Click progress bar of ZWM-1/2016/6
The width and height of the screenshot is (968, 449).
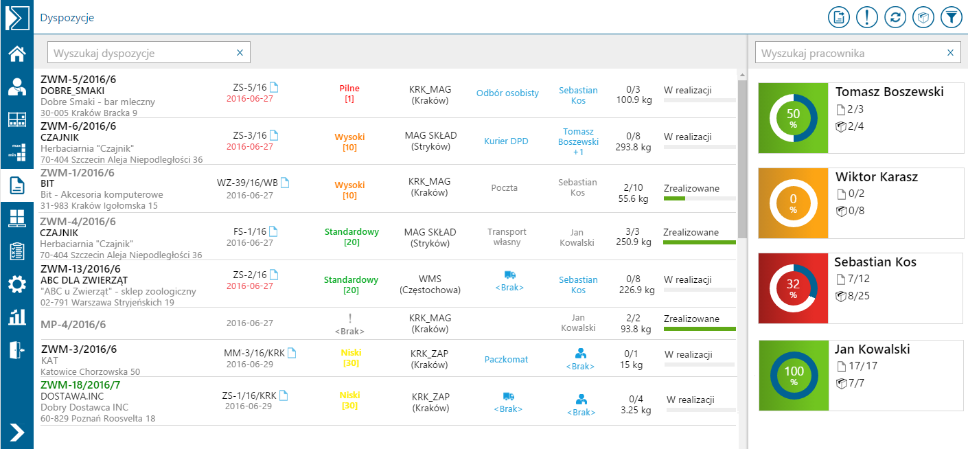[x=700, y=199]
